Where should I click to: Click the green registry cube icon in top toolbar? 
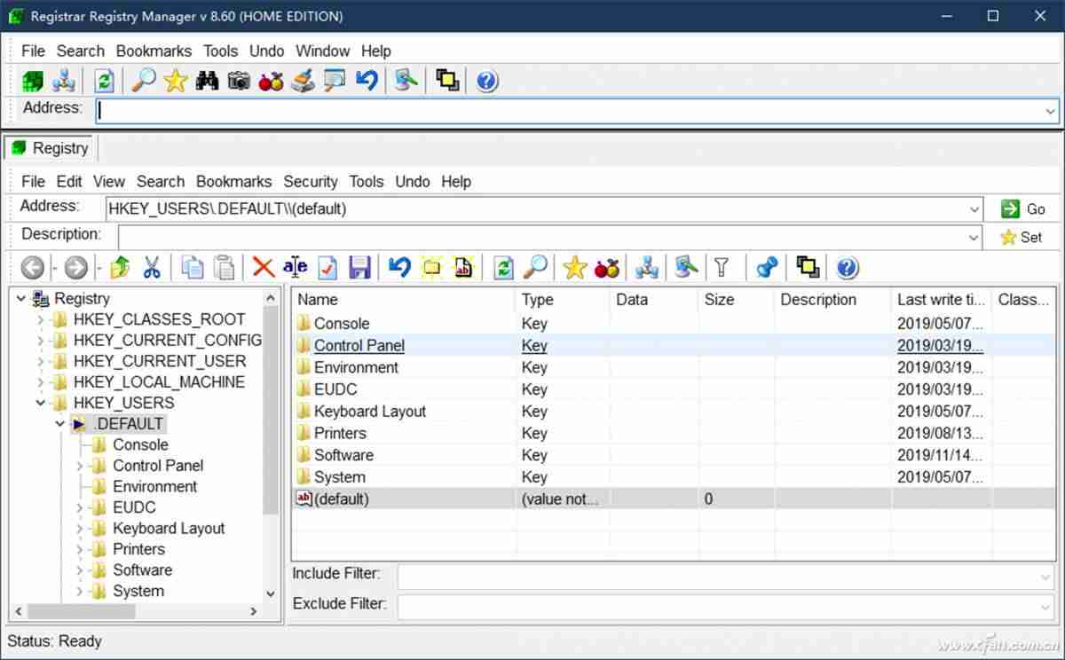click(33, 82)
